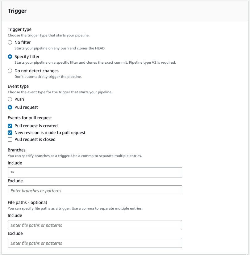Viewport: 250px width, 255px height.
Task: Click the Trigger type label
Action: tap(19, 29)
